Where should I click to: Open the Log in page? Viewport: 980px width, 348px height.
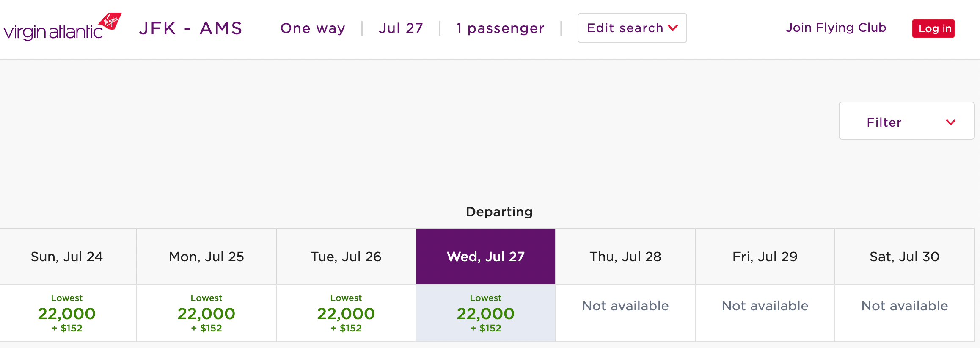click(x=933, y=28)
